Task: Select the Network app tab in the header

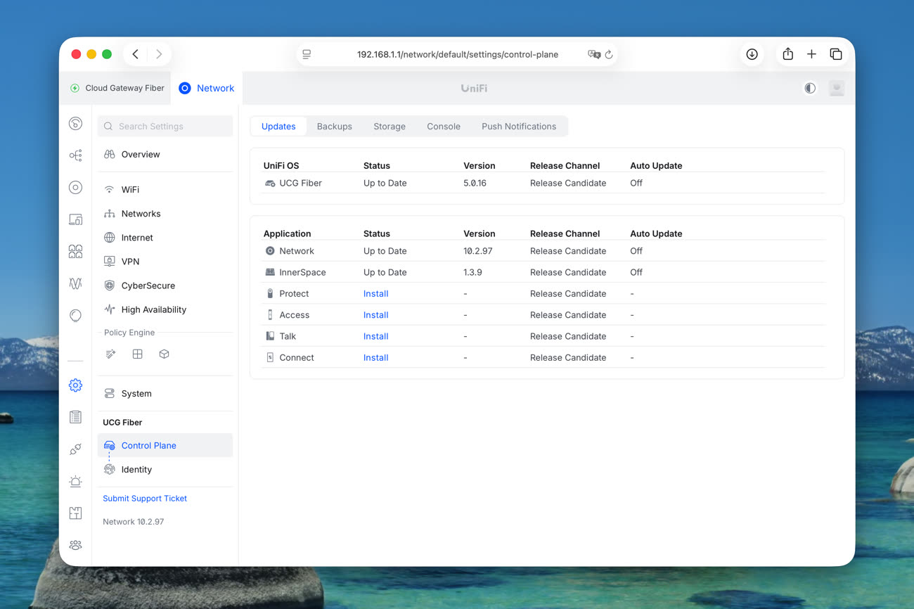Action: [207, 88]
